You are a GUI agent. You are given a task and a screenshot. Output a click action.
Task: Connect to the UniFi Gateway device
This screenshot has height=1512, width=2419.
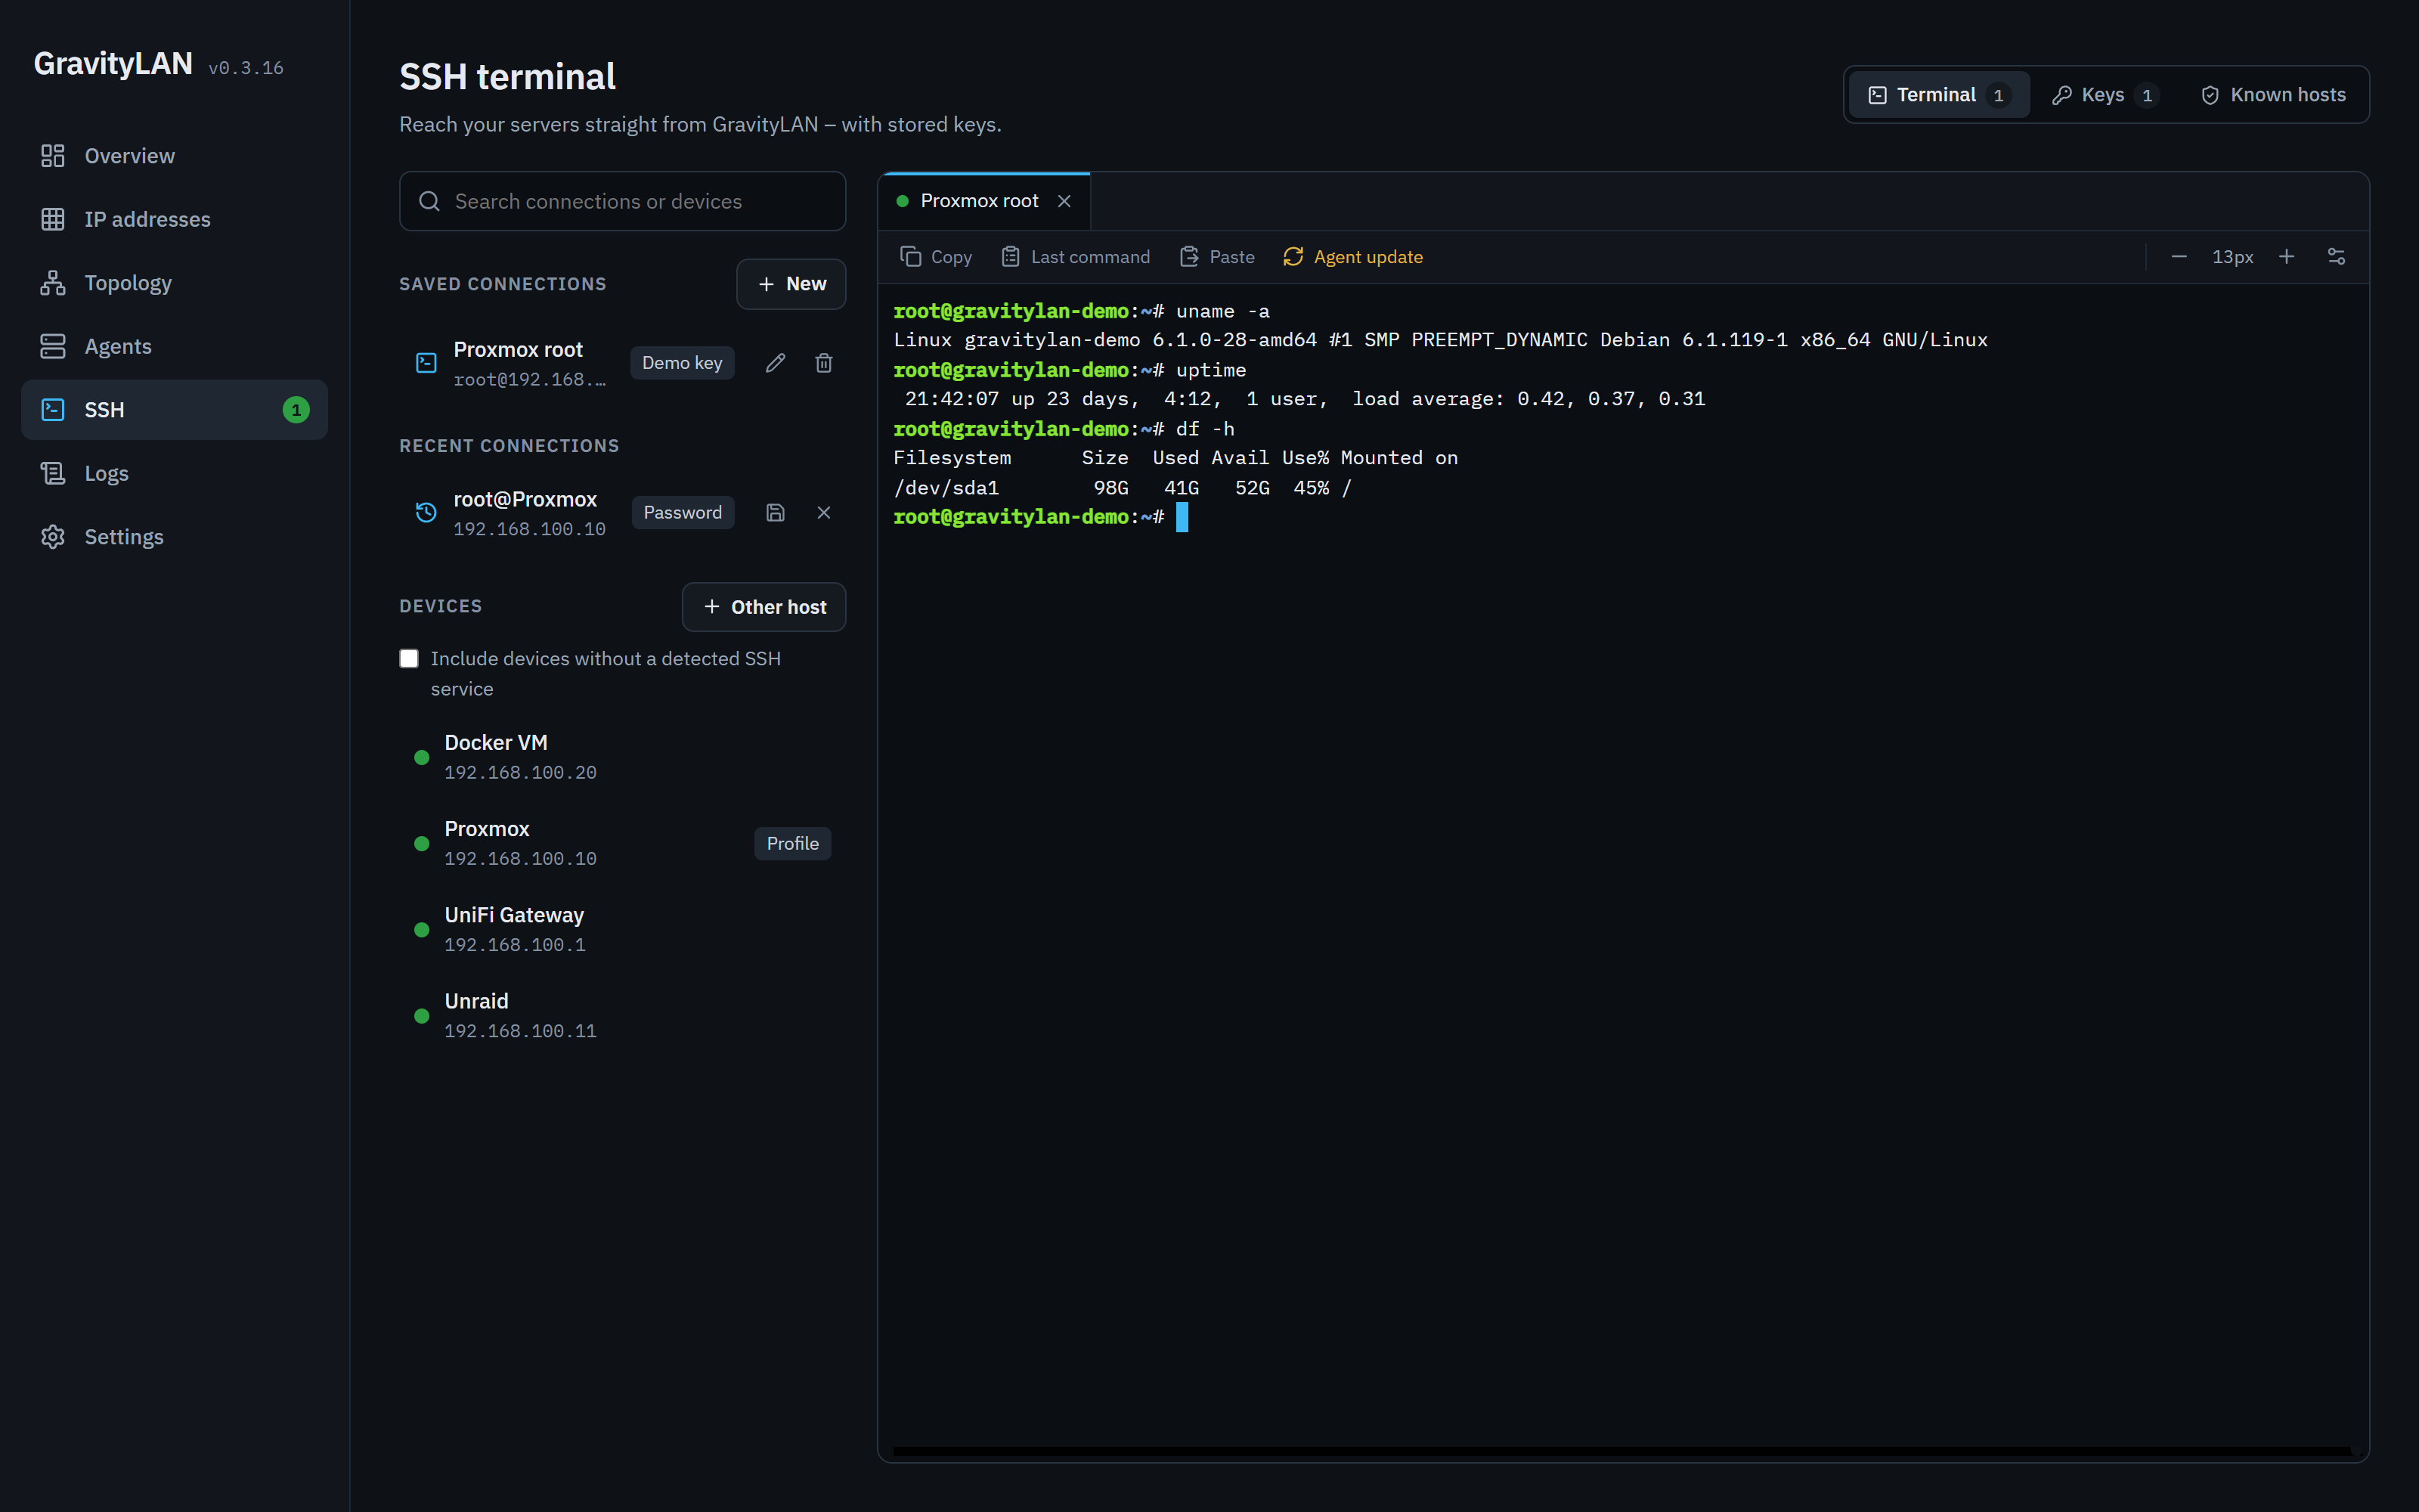(x=621, y=929)
